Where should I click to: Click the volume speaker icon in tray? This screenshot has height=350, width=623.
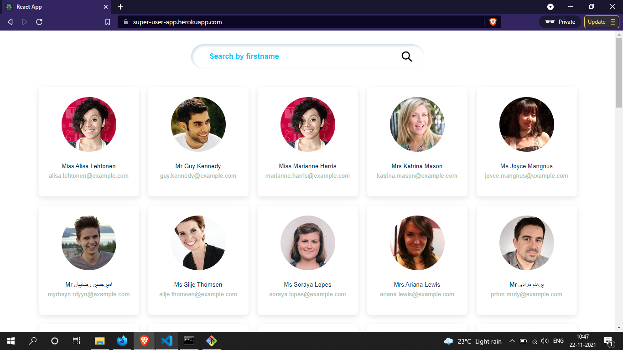pos(544,341)
